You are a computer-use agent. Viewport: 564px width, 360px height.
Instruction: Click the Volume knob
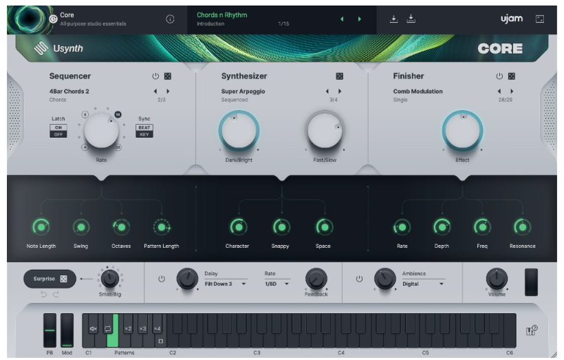[x=497, y=278]
